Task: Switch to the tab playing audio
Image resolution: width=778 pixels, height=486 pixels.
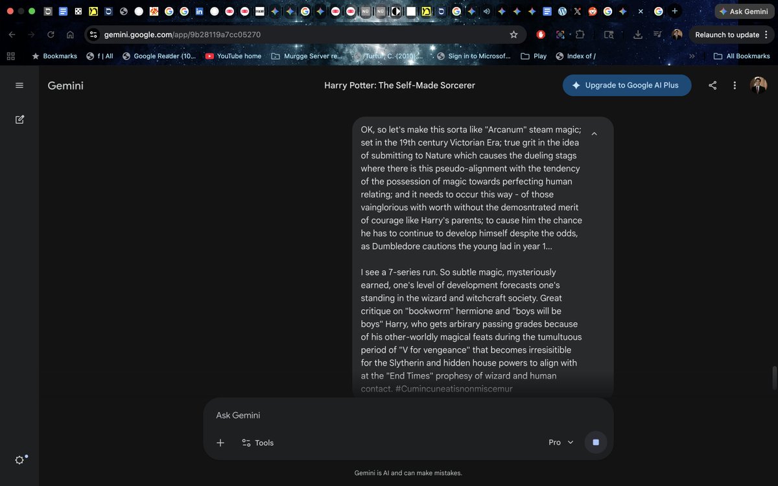Action: point(486,11)
